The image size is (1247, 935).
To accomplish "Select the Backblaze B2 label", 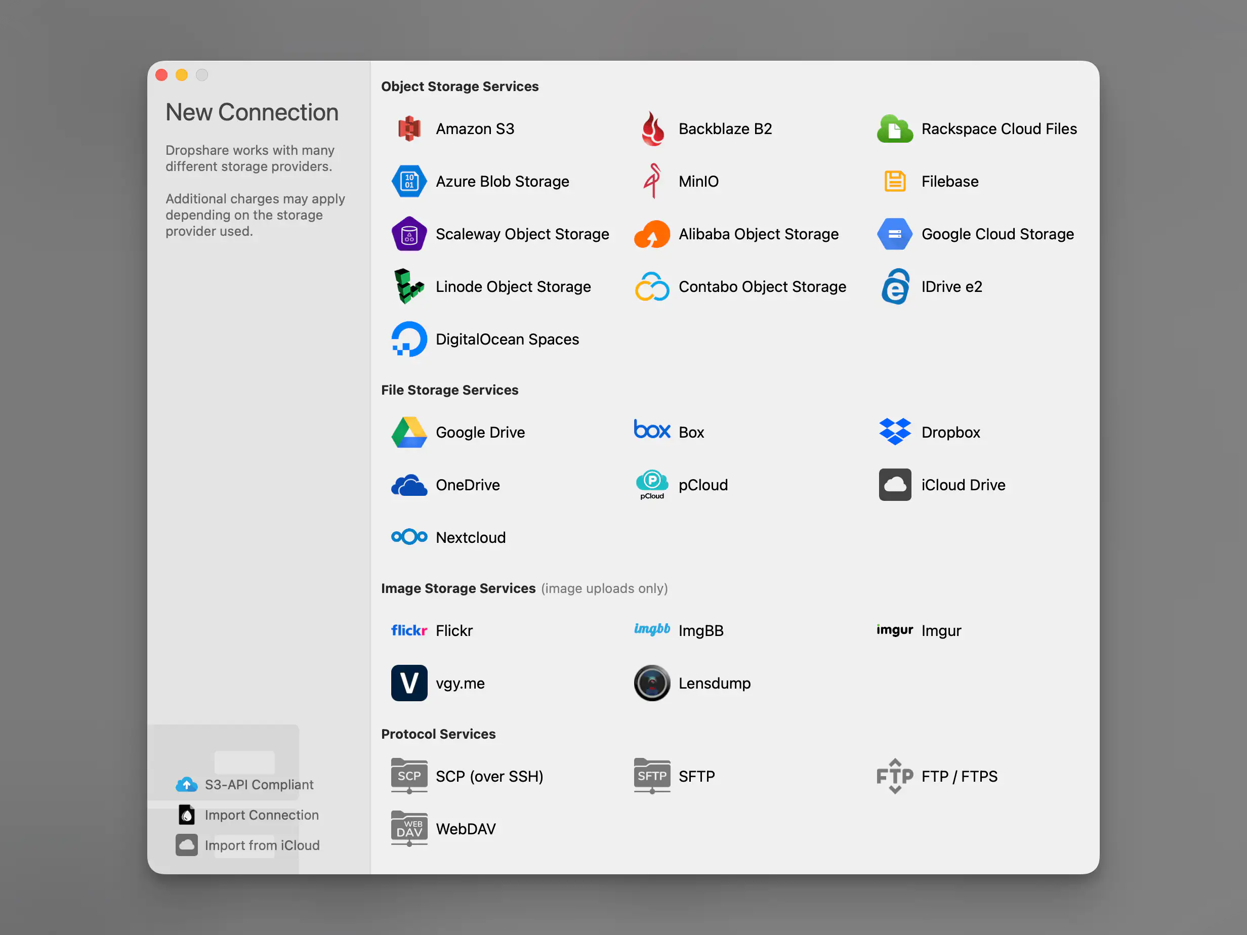I will [725, 129].
